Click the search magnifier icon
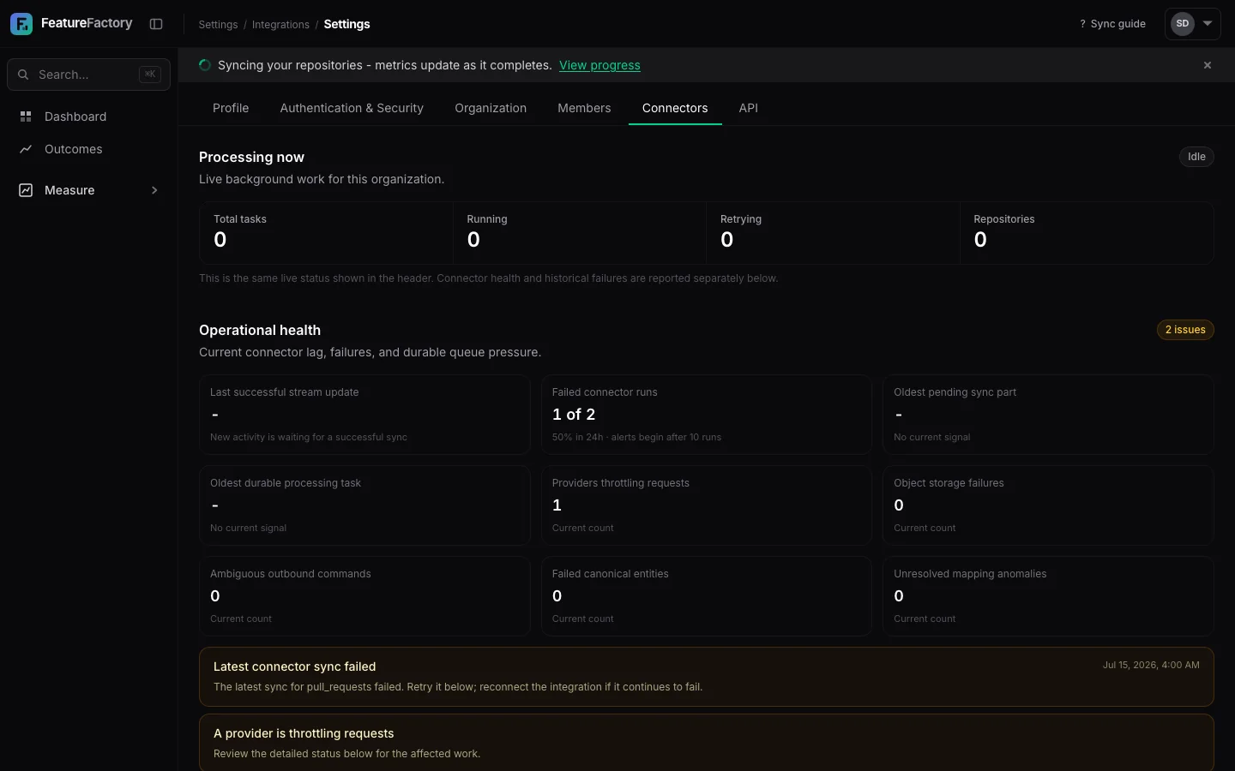This screenshot has height=771, width=1235. 23,75
